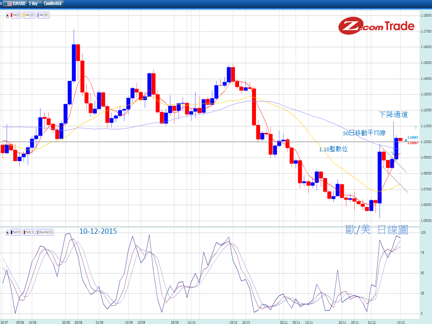Open the Candlestick chart type selector

53,3
